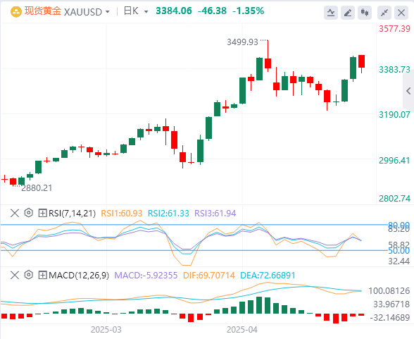This screenshot has width=414, height=339.
Task: Open the indicator line chart tool
Action: (331, 13)
